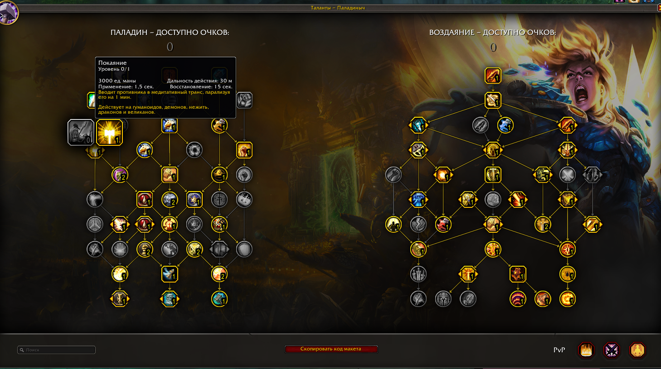661x369 pixels.
Task: Choose the enlarged golden hammer Покаяние option
Action: pyautogui.click(x=109, y=132)
